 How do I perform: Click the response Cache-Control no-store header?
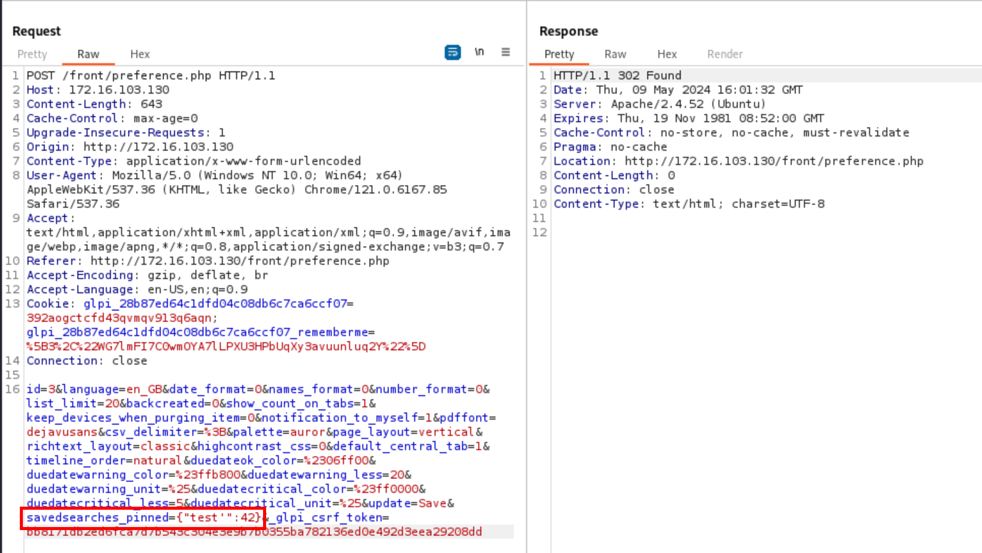point(731,132)
